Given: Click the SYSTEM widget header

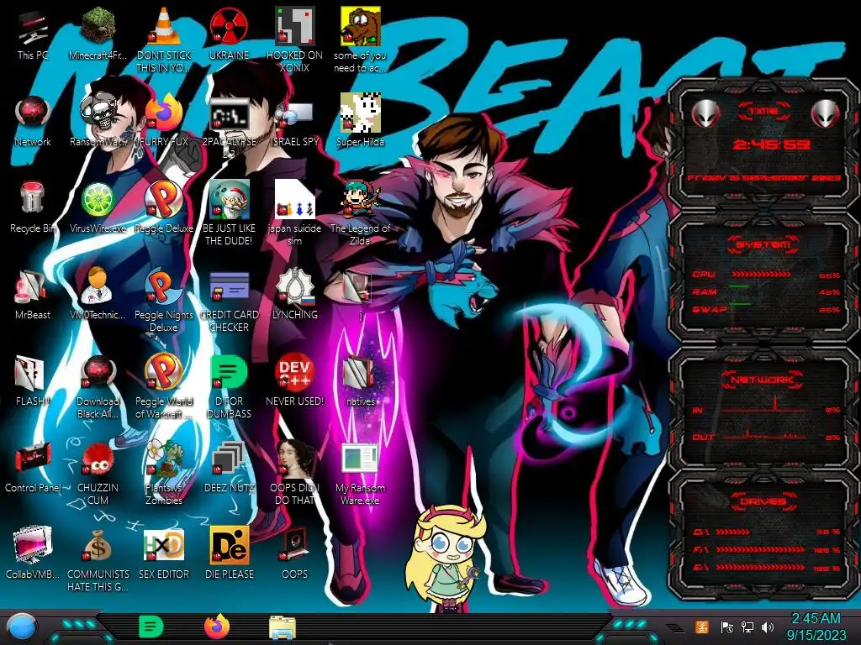Looking at the screenshot, I should tap(763, 244).
